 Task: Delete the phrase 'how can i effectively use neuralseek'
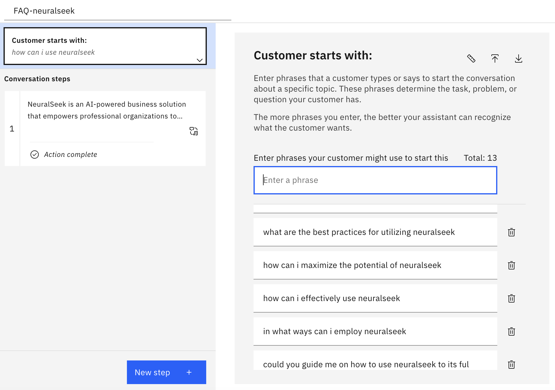tap(512, 298)
